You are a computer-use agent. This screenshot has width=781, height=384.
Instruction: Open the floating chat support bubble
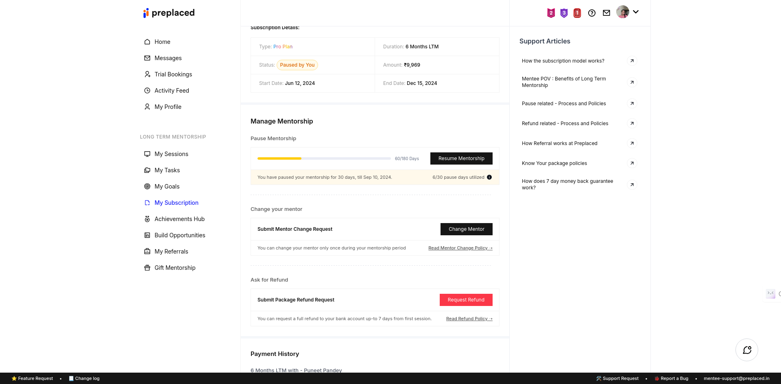747,350
